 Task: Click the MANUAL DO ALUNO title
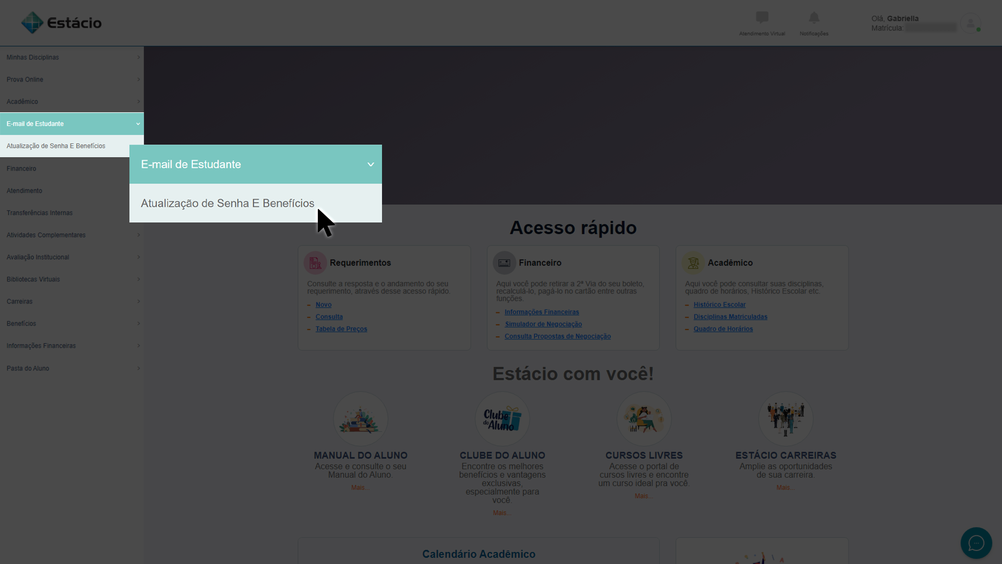click(361, 455)
